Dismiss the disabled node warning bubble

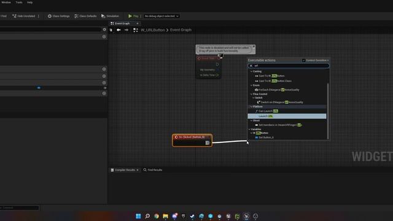pos(254,47)
